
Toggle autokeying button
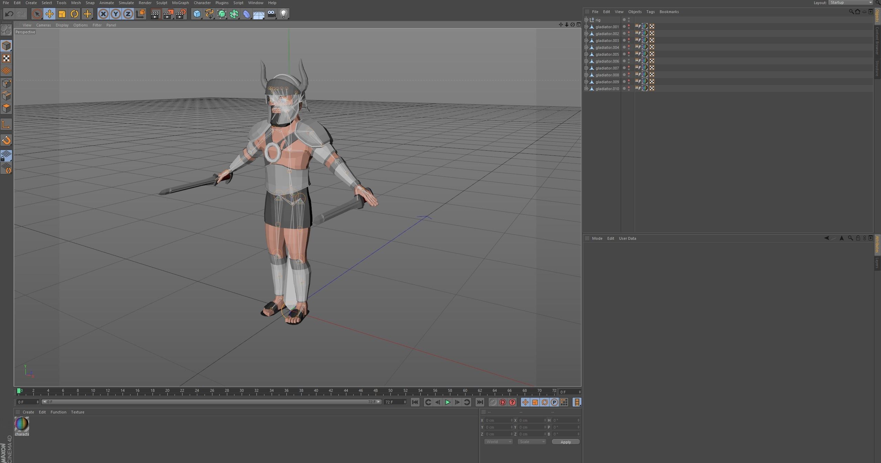[503, 402]
